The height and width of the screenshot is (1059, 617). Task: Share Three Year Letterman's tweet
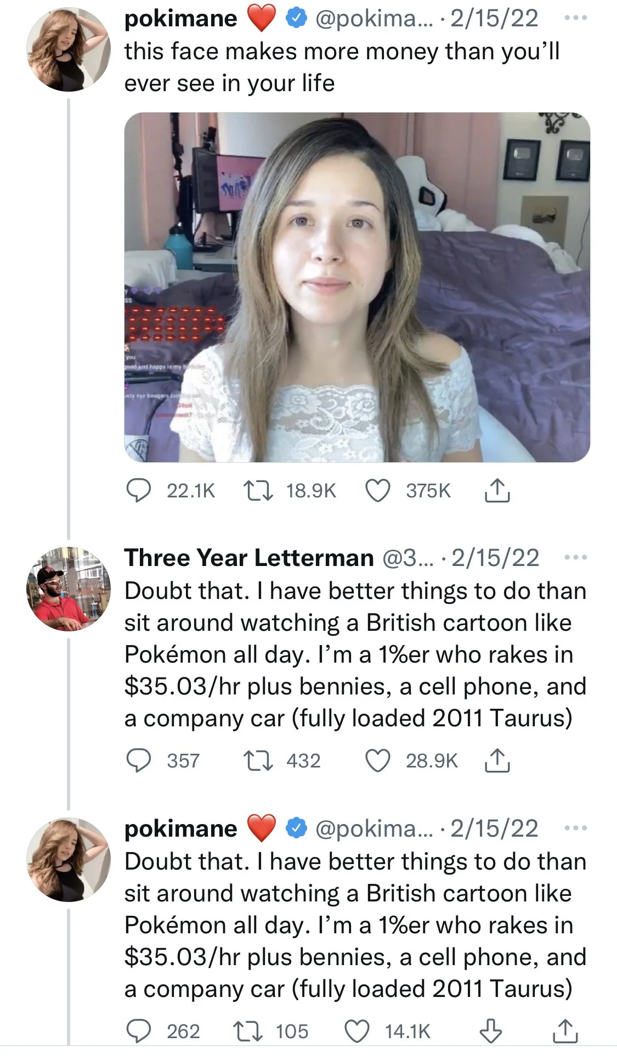[x=497, y=760]
